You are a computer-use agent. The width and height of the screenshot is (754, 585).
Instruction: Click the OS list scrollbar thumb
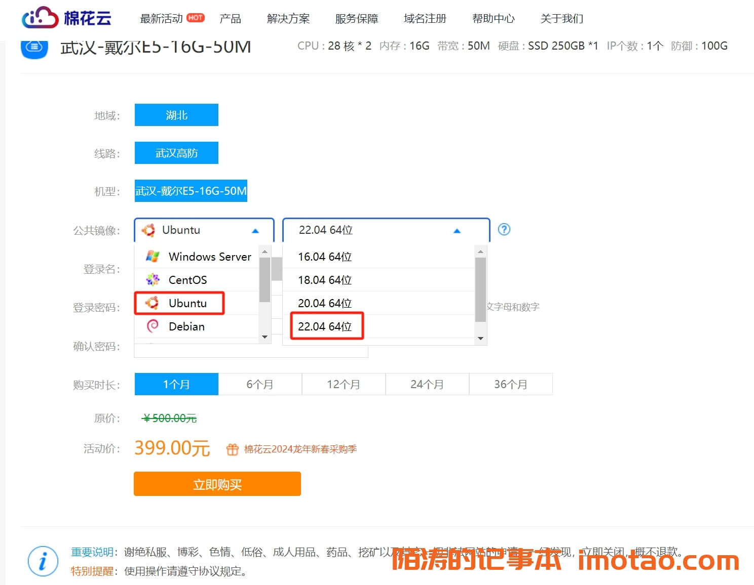click(x=265, y=280)
